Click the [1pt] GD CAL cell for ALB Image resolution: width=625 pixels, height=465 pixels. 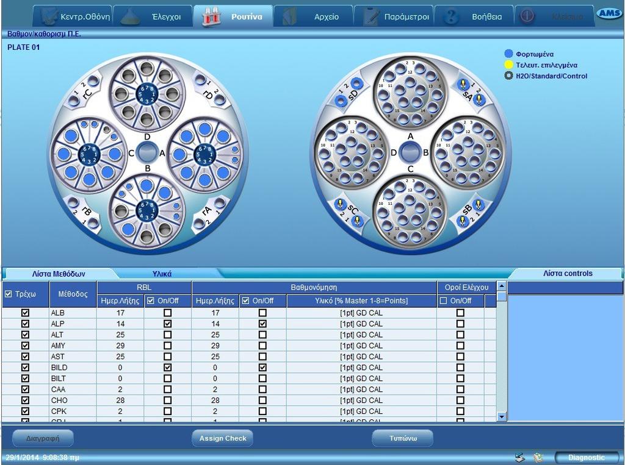click(361, 313)
